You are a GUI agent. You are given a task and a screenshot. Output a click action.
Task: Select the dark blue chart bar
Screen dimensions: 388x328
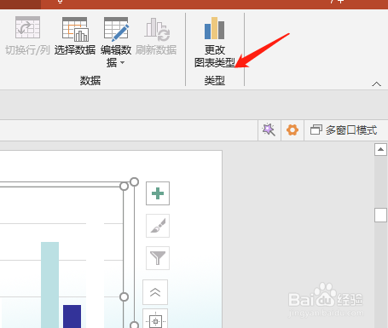tap(72, 316)
